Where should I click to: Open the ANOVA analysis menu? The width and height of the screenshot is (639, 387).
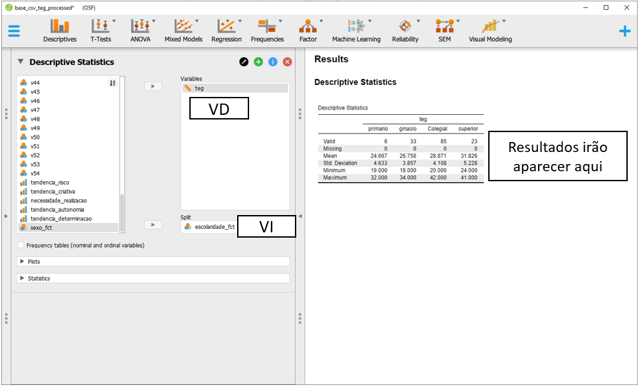tap(140, 31)
